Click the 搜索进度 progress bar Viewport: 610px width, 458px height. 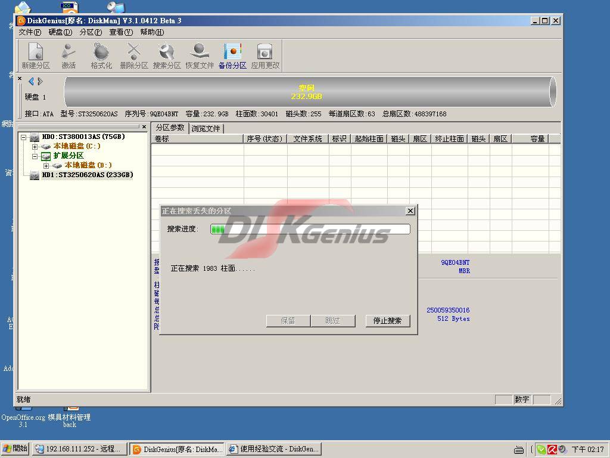coord(310,229)
